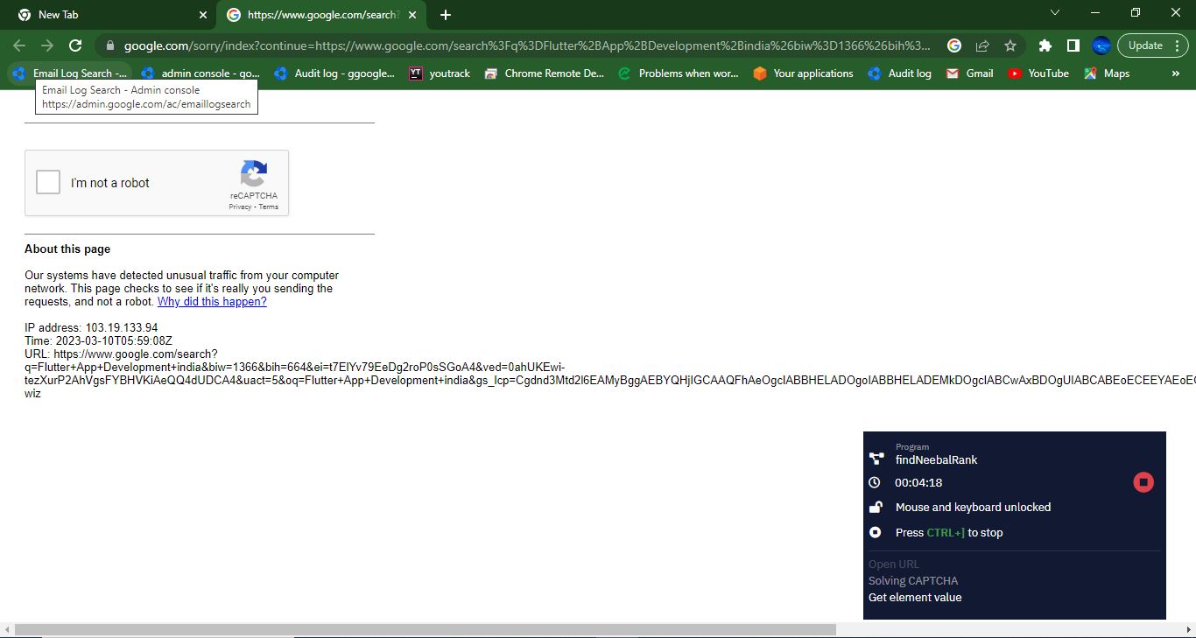This screenshot has height=638, width=1196.
Task: Switch to the New Tab tab
Action: tap(105, 15)
